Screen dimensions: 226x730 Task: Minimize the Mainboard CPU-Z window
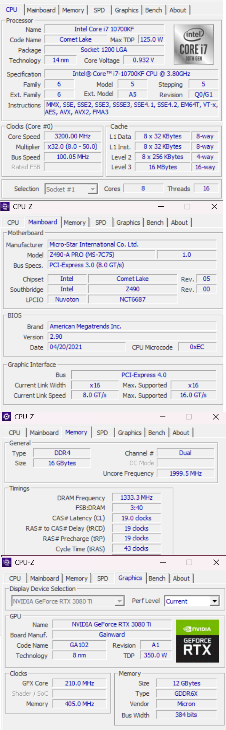click(x=161, y=206)
